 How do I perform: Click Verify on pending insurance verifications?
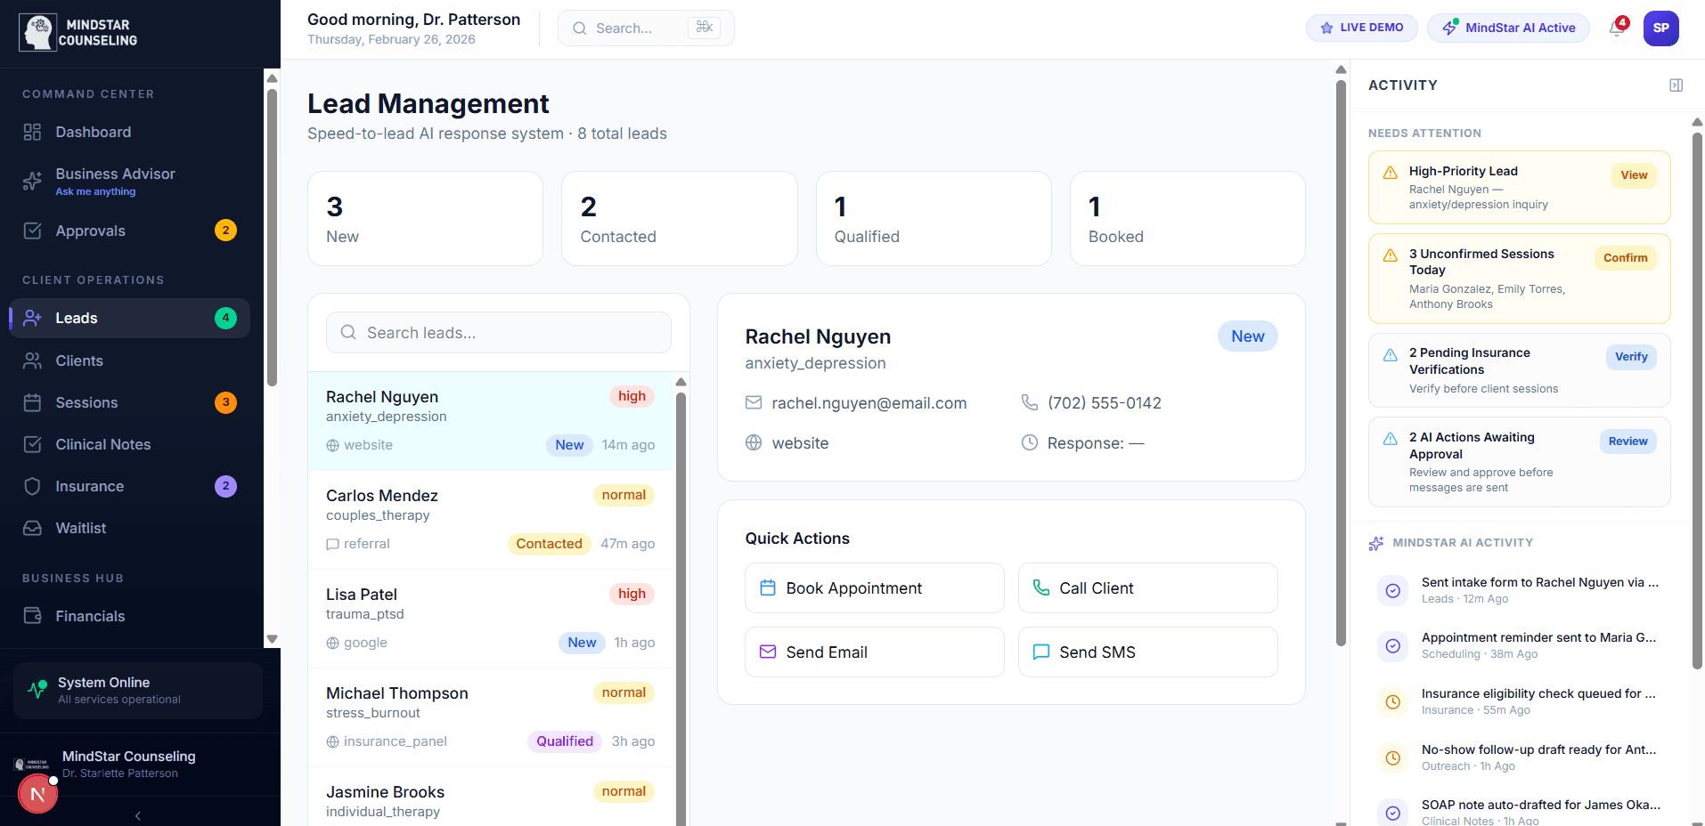1630,357
